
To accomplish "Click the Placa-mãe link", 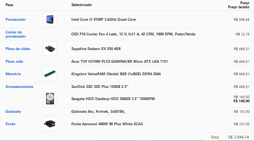I will pos(14,61).
